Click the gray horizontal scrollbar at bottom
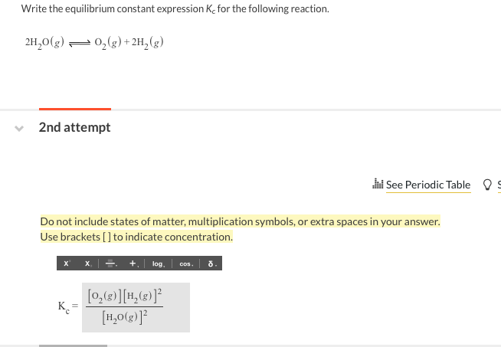Image resolution: width=501 pixels, height=347 pixels. click(74, 345)
